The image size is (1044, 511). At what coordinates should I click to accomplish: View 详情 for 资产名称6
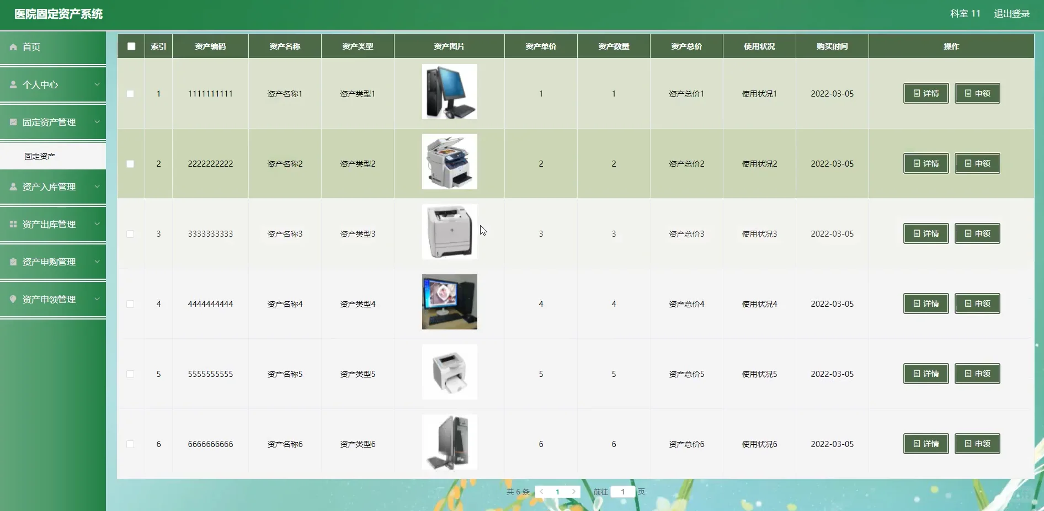(x=926, y=444)
